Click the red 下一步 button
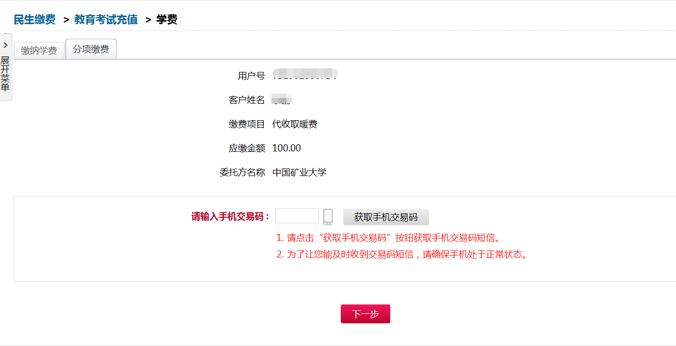Image resolution: width=676 pixels, height=346 pixels. [x=365, y=314]
